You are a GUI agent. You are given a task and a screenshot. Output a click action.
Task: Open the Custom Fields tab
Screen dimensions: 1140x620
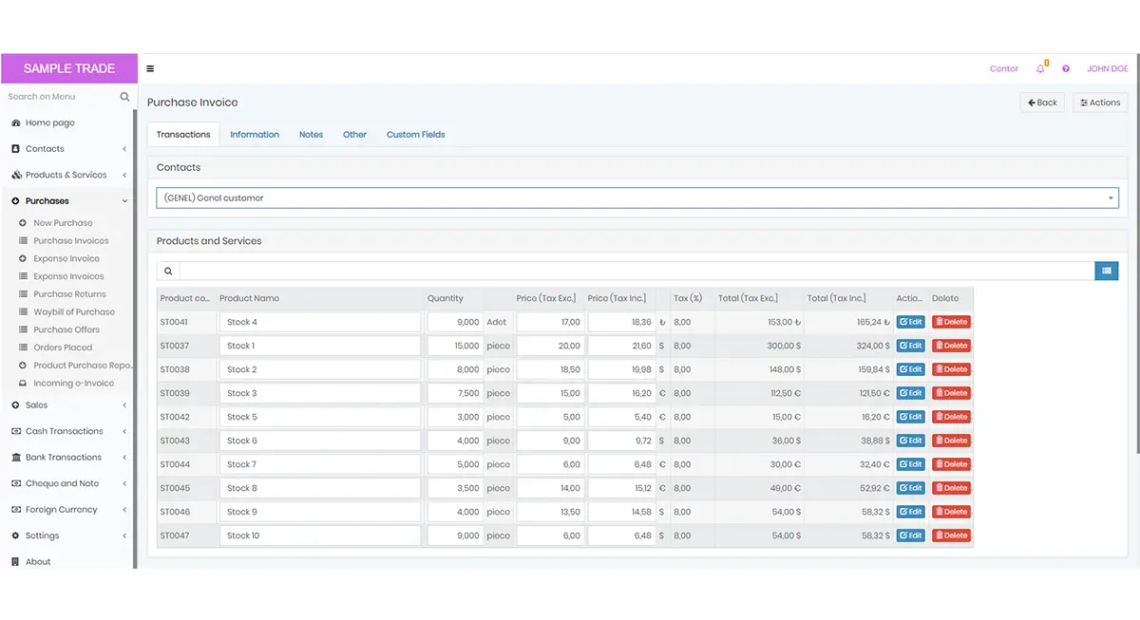click(415, 135)
